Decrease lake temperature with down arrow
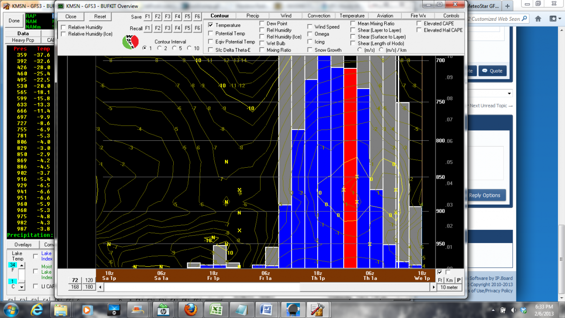The image size is (565, 318). (x=21, y=286)
